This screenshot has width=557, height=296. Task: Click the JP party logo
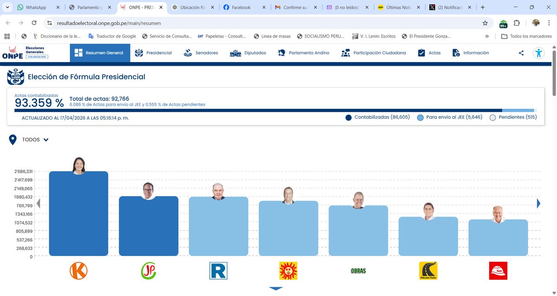(x=149, y=270)
